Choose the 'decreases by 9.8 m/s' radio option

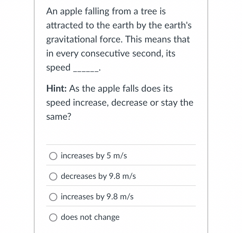click(53, 177)
